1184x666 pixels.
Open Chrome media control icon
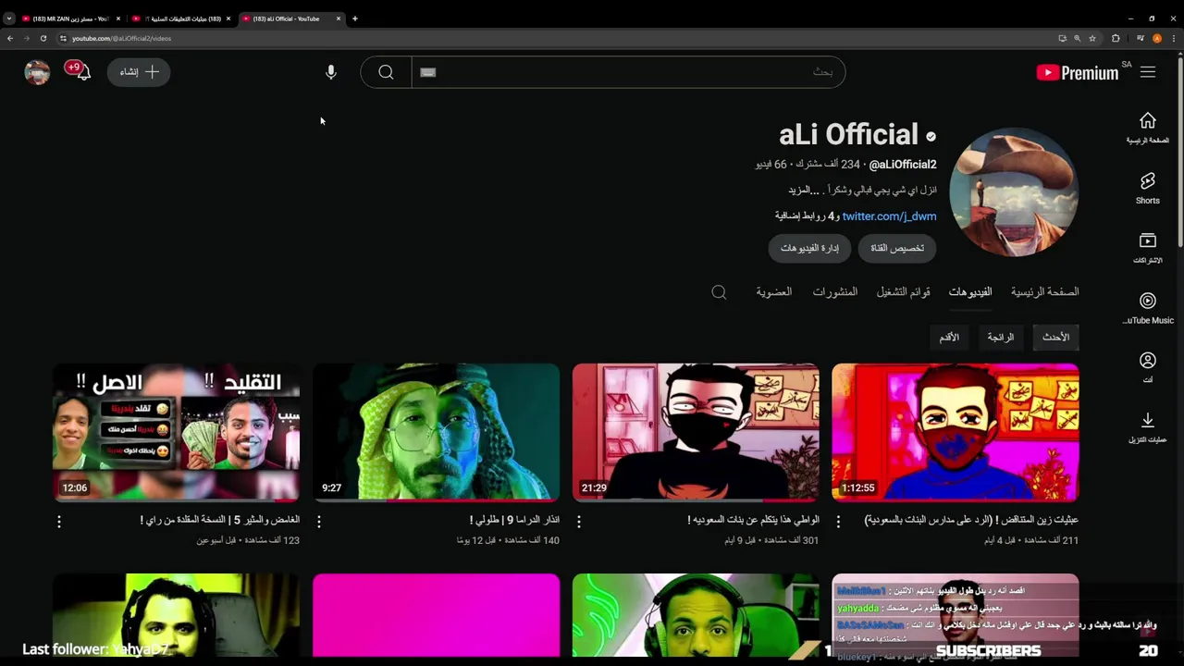click(1141, 38)
